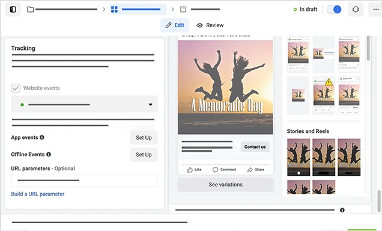The image size is (382, 231).
Task: Set up App events
Action: (x=144, y=138)
